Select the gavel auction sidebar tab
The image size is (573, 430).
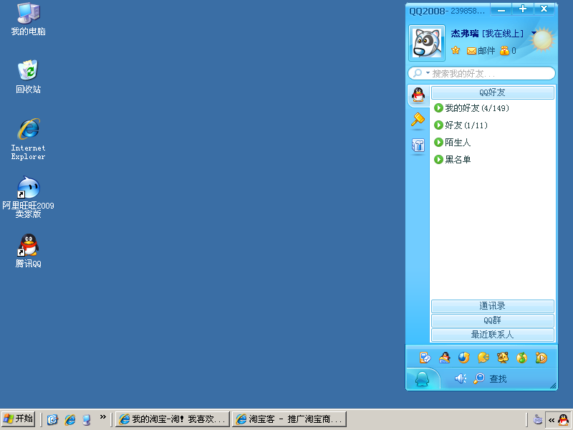[418, 120]
